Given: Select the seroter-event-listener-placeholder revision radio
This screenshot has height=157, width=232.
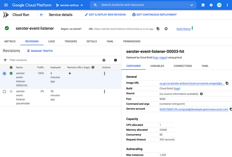Looking at the screenshot, I should point(5,92).
